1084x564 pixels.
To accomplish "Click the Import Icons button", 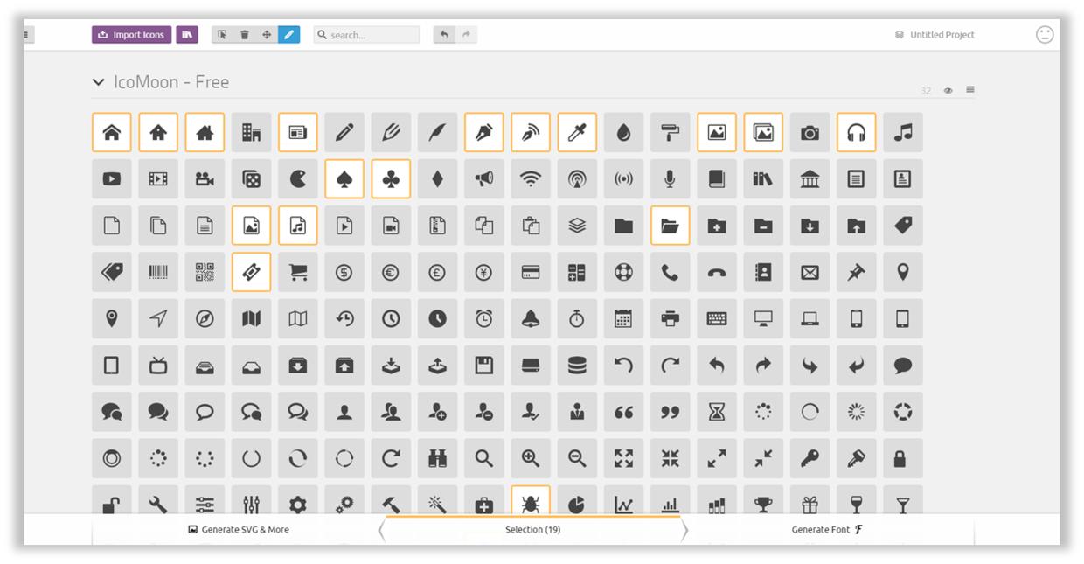I will pyautogui.click(x=132, y=35).
